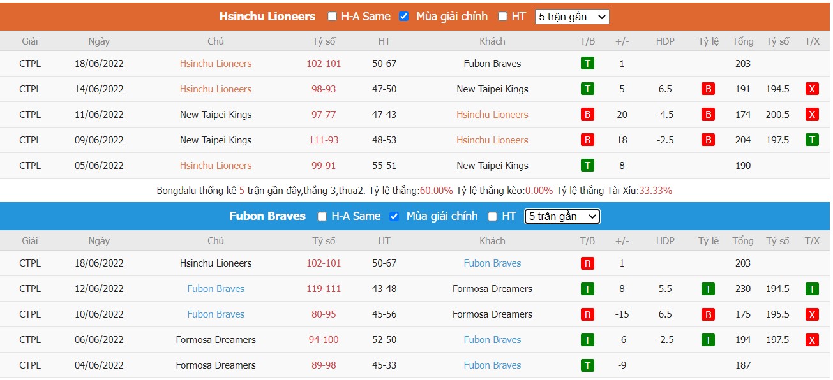The height and width of the screenshot is (380, 833).
Task: Click green T handicap badge in 12/06/2022 row
Action: pos(707,289)
